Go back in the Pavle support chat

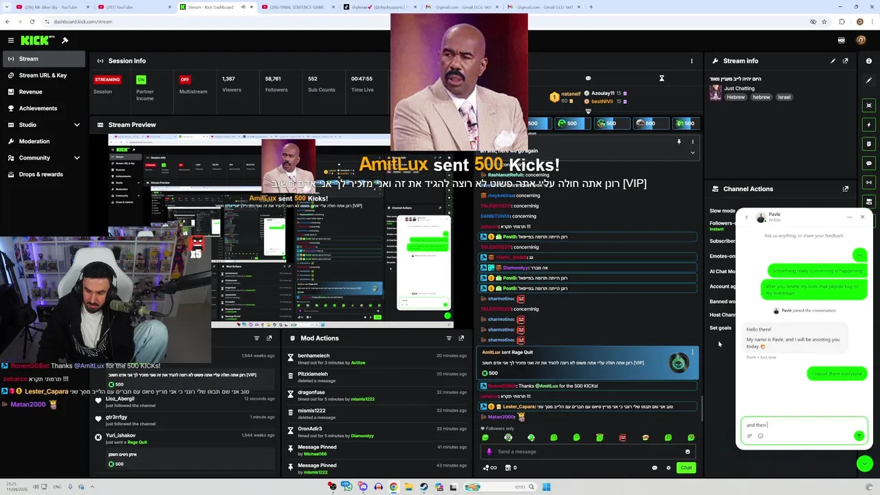[747, 217]
